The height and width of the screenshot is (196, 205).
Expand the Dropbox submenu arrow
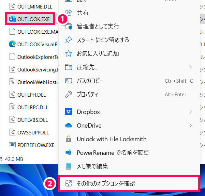click(x=190, y=112)
